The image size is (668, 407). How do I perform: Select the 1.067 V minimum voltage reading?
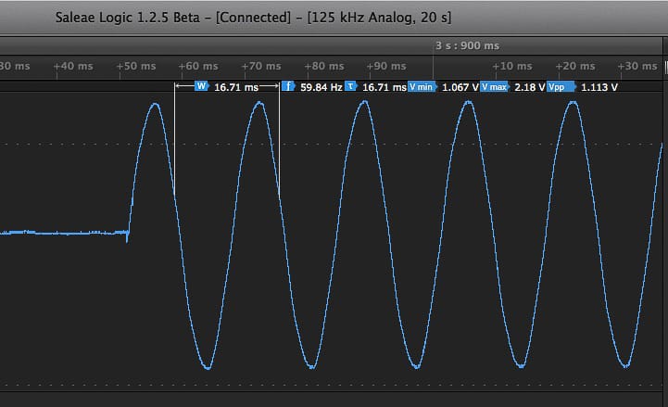[x=460, y=86]
